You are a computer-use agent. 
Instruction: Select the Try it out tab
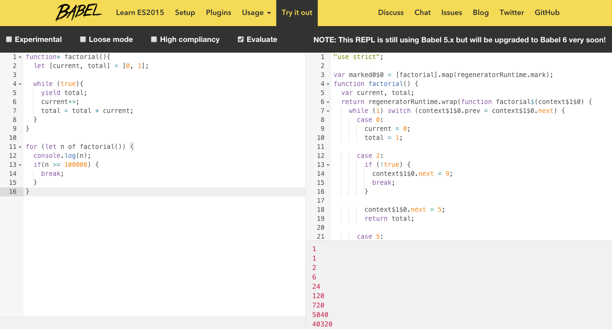pos(297,12)
